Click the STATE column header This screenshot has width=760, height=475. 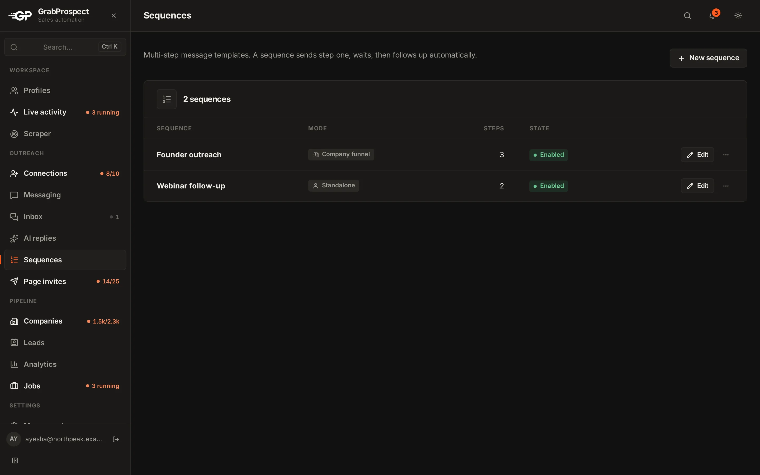coord(539,129)
